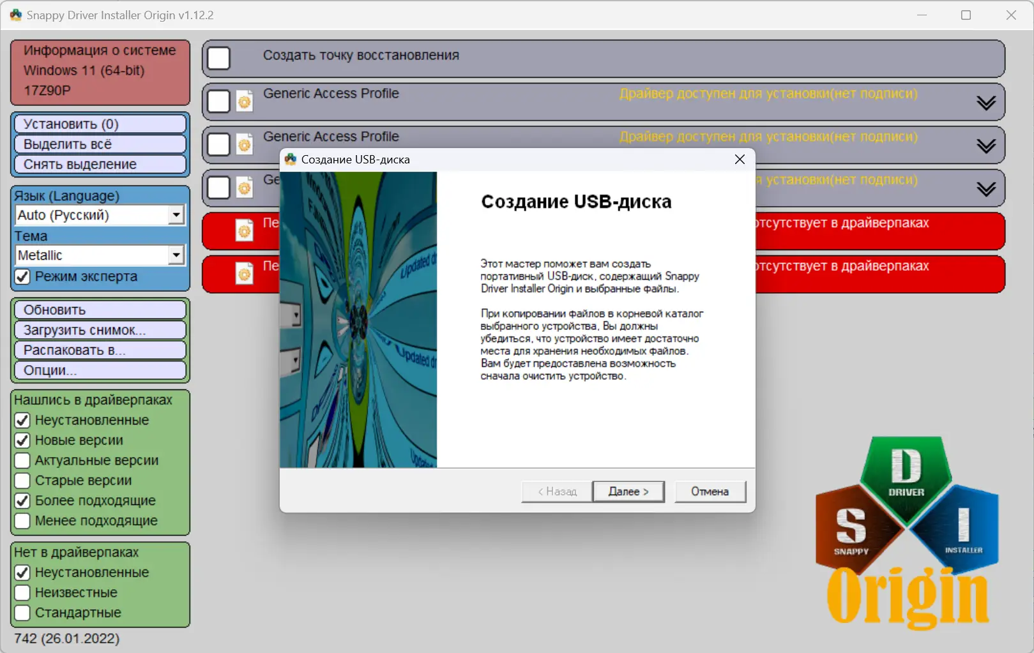Image resolution: width=1034 pixels, height=653 pixels.
Task: Click the Далее button in the USB wizard
Action: click(628, 491)
